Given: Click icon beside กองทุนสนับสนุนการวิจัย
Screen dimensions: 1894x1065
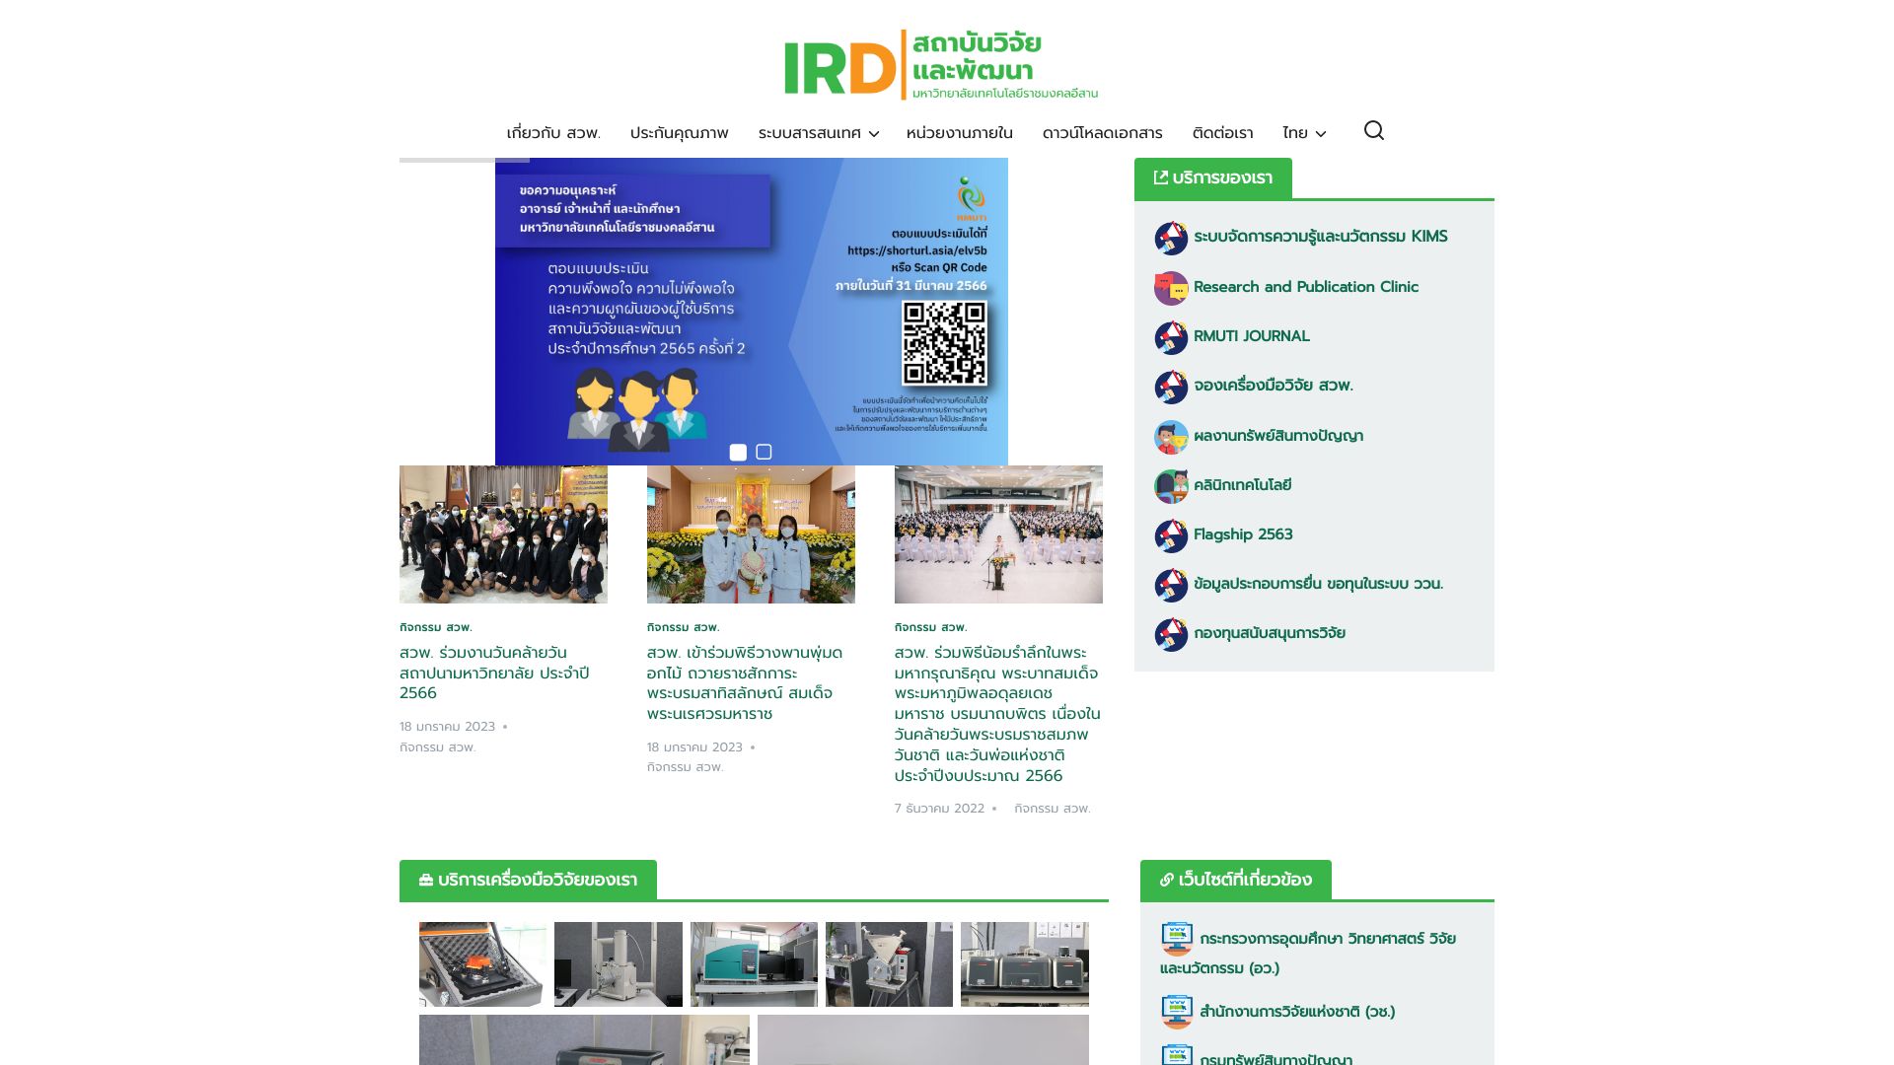Looking at the screenshot, I should pos(1171,634).
